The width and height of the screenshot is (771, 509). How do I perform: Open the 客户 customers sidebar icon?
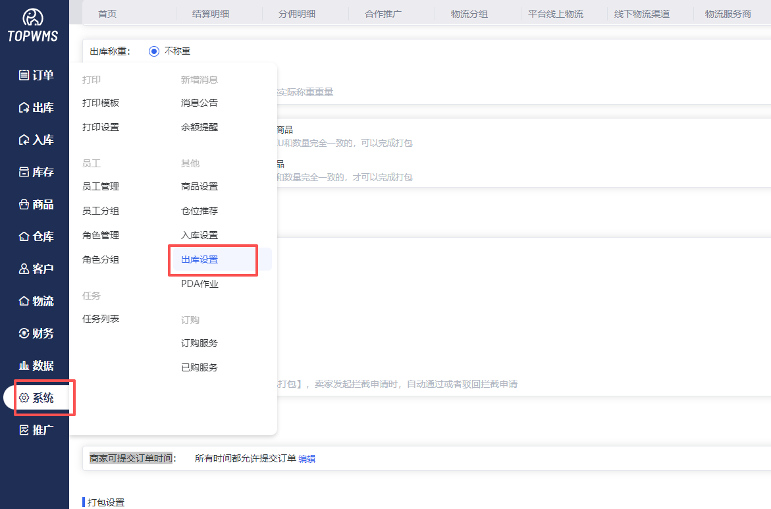click(24, 269)
